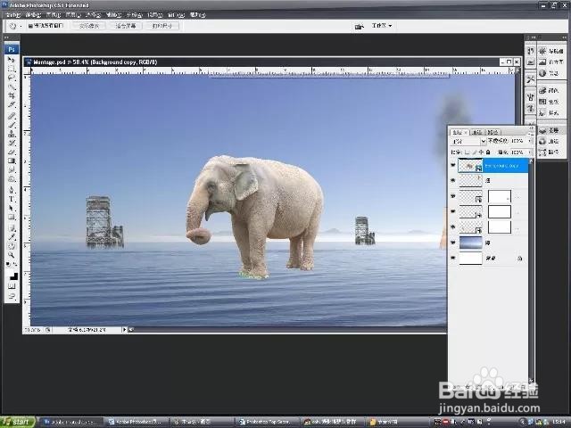Select the Blur tool
Viewport: 571px width, 428px height.
pos(12,170)
